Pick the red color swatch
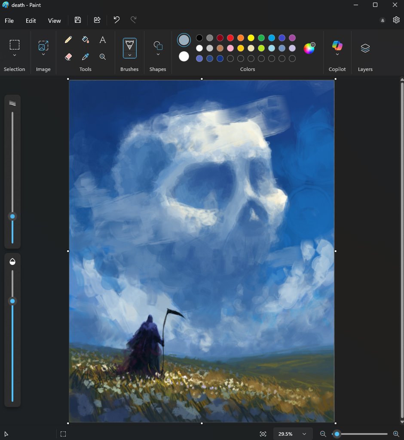The height and width of the screenshot is (440, 404). 230,38
